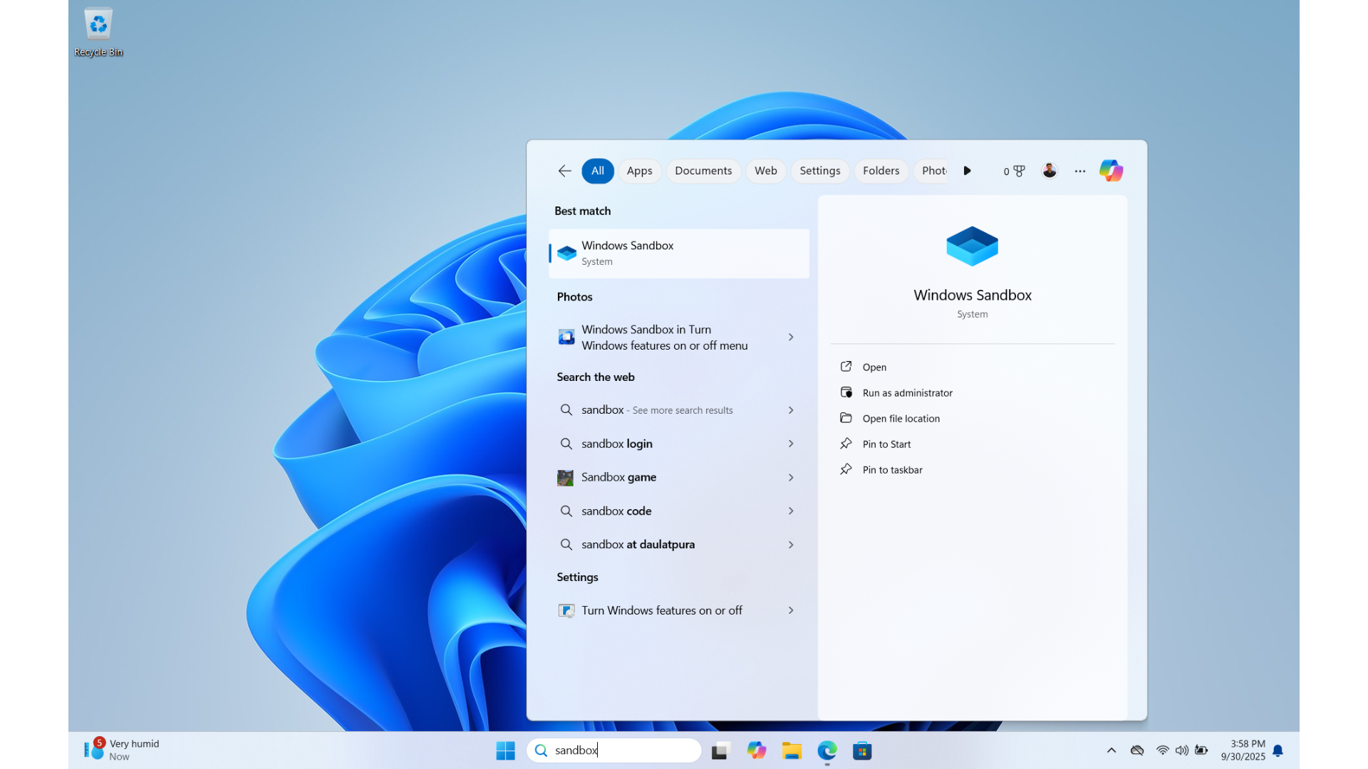Open your account profile picture in search
This screenshot has width=1368, height=769.
point(1049,171)
